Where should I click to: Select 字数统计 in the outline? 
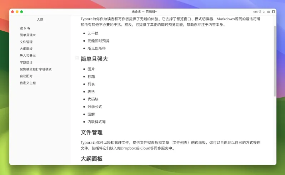click(x=26, y=62)
